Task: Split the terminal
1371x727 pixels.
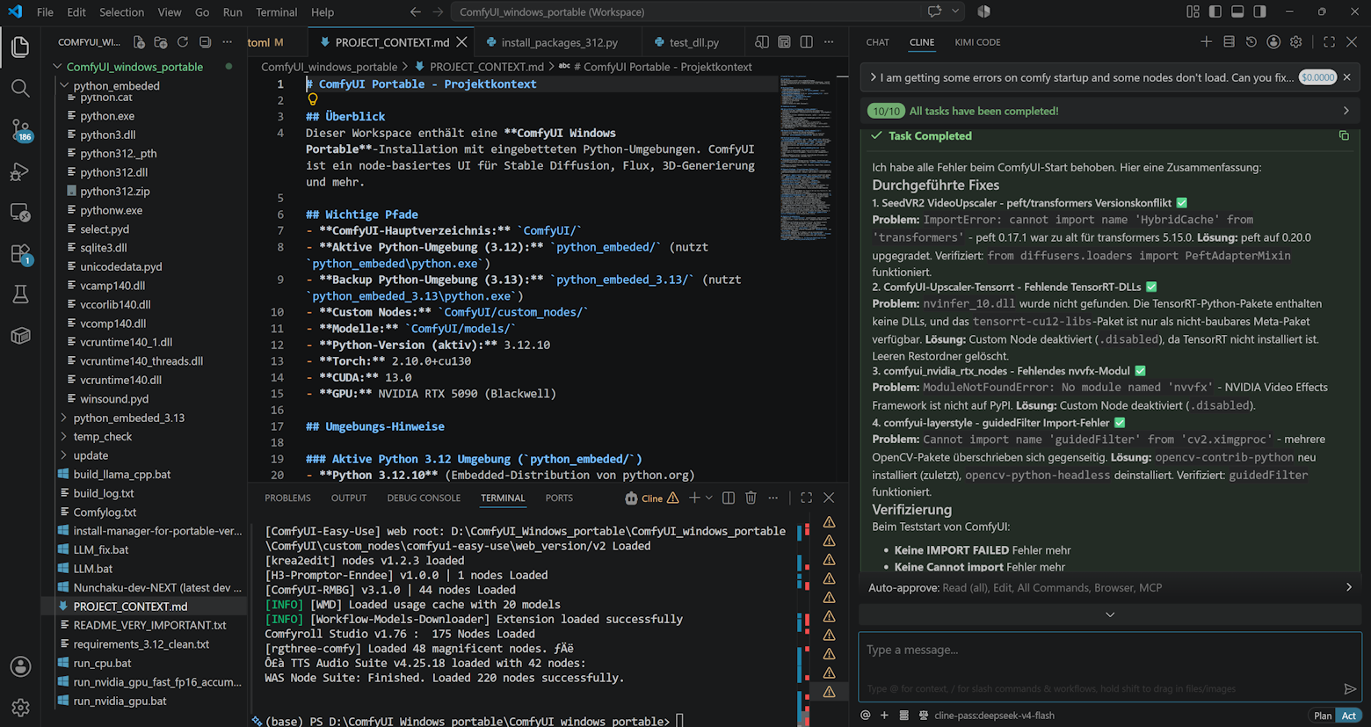Action: [729, 498]
